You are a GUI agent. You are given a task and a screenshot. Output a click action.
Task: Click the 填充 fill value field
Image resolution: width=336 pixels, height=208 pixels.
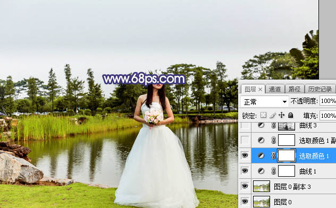coord(328,116)
